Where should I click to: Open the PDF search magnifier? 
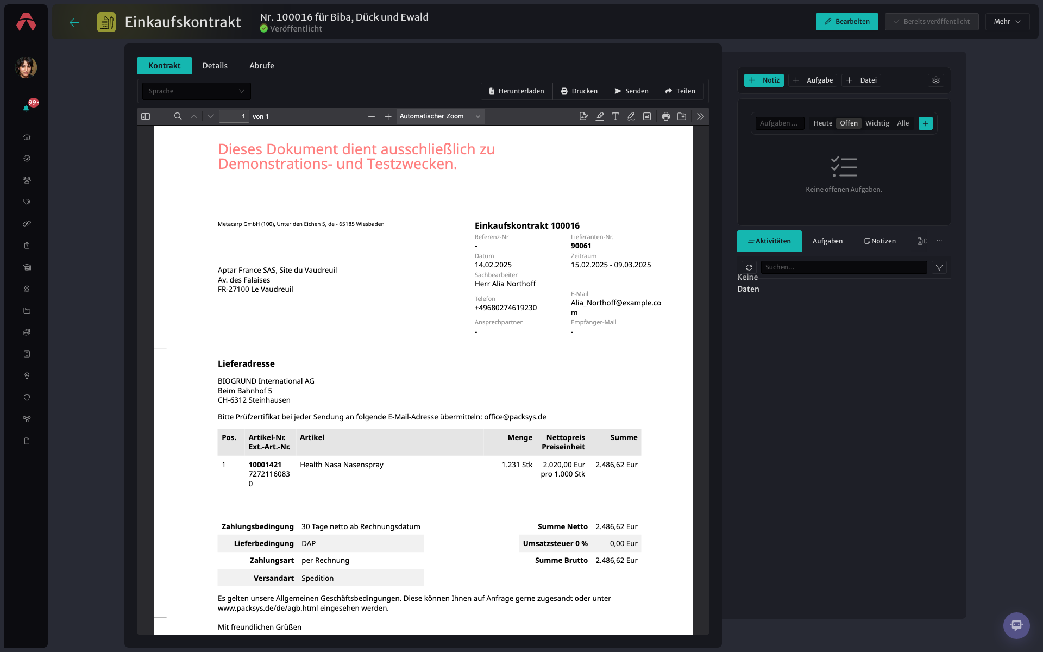178,116
